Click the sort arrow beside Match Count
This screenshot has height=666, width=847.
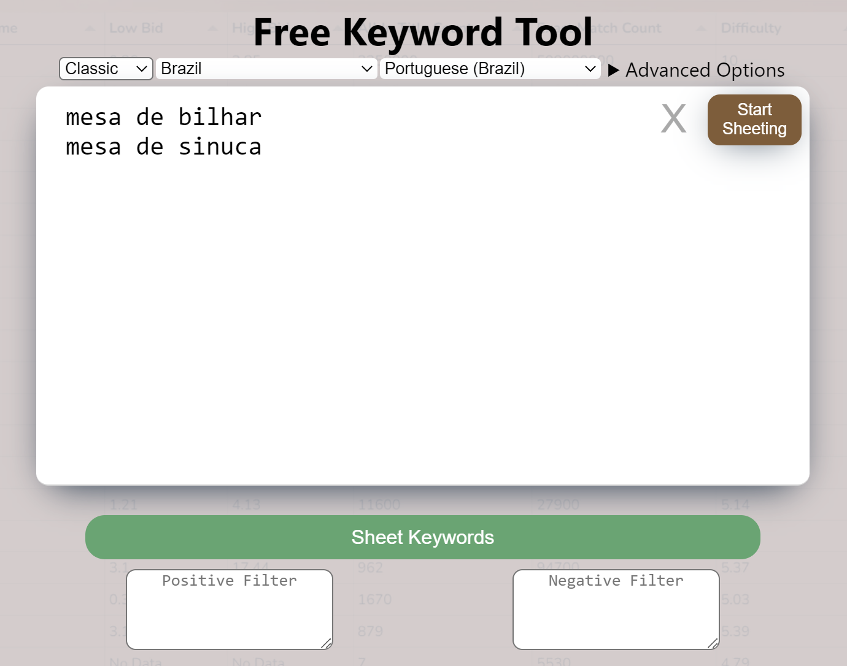[x=700, y=29]
